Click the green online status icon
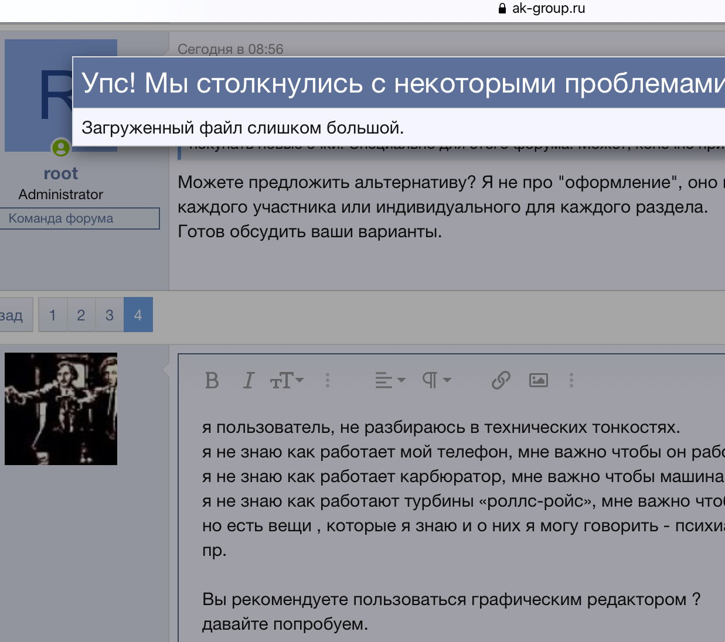Image resolution: width=725 pixels, height=642 pixels. [61, 148]
